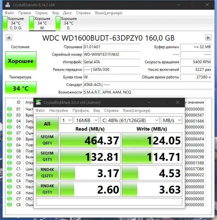Click status circle for attribute 03

coord(9,115)
